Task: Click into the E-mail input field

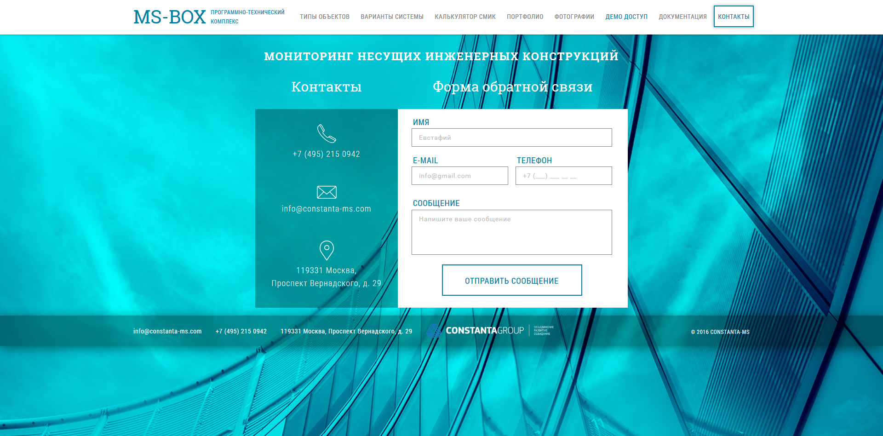Action: 459,176
